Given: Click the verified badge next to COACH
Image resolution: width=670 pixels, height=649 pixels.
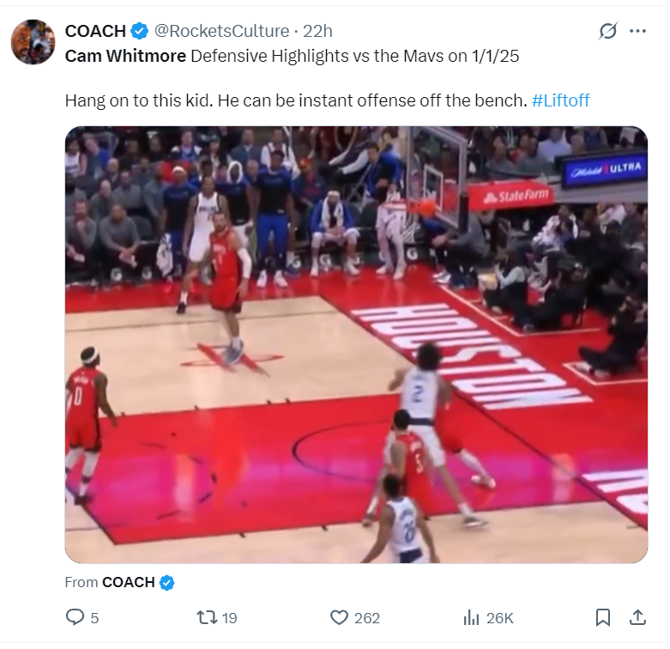Looking at the screenshot, I should (x=139, y=31).
